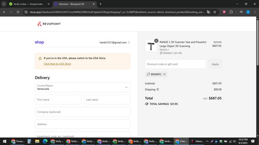Open the tab search dropdown arrow
The width and height of the screenshot is (259, 145).
point(4,4)
